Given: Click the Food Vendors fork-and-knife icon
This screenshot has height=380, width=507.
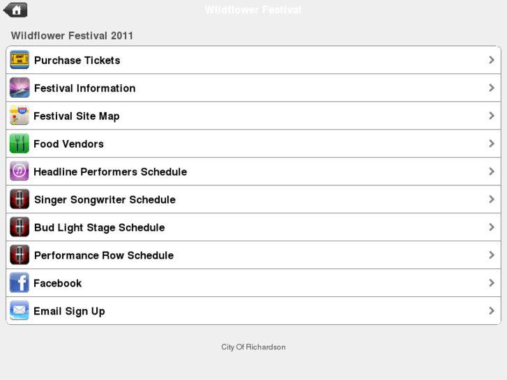Looking at the screenshot, I should click(x=20, y=144).
